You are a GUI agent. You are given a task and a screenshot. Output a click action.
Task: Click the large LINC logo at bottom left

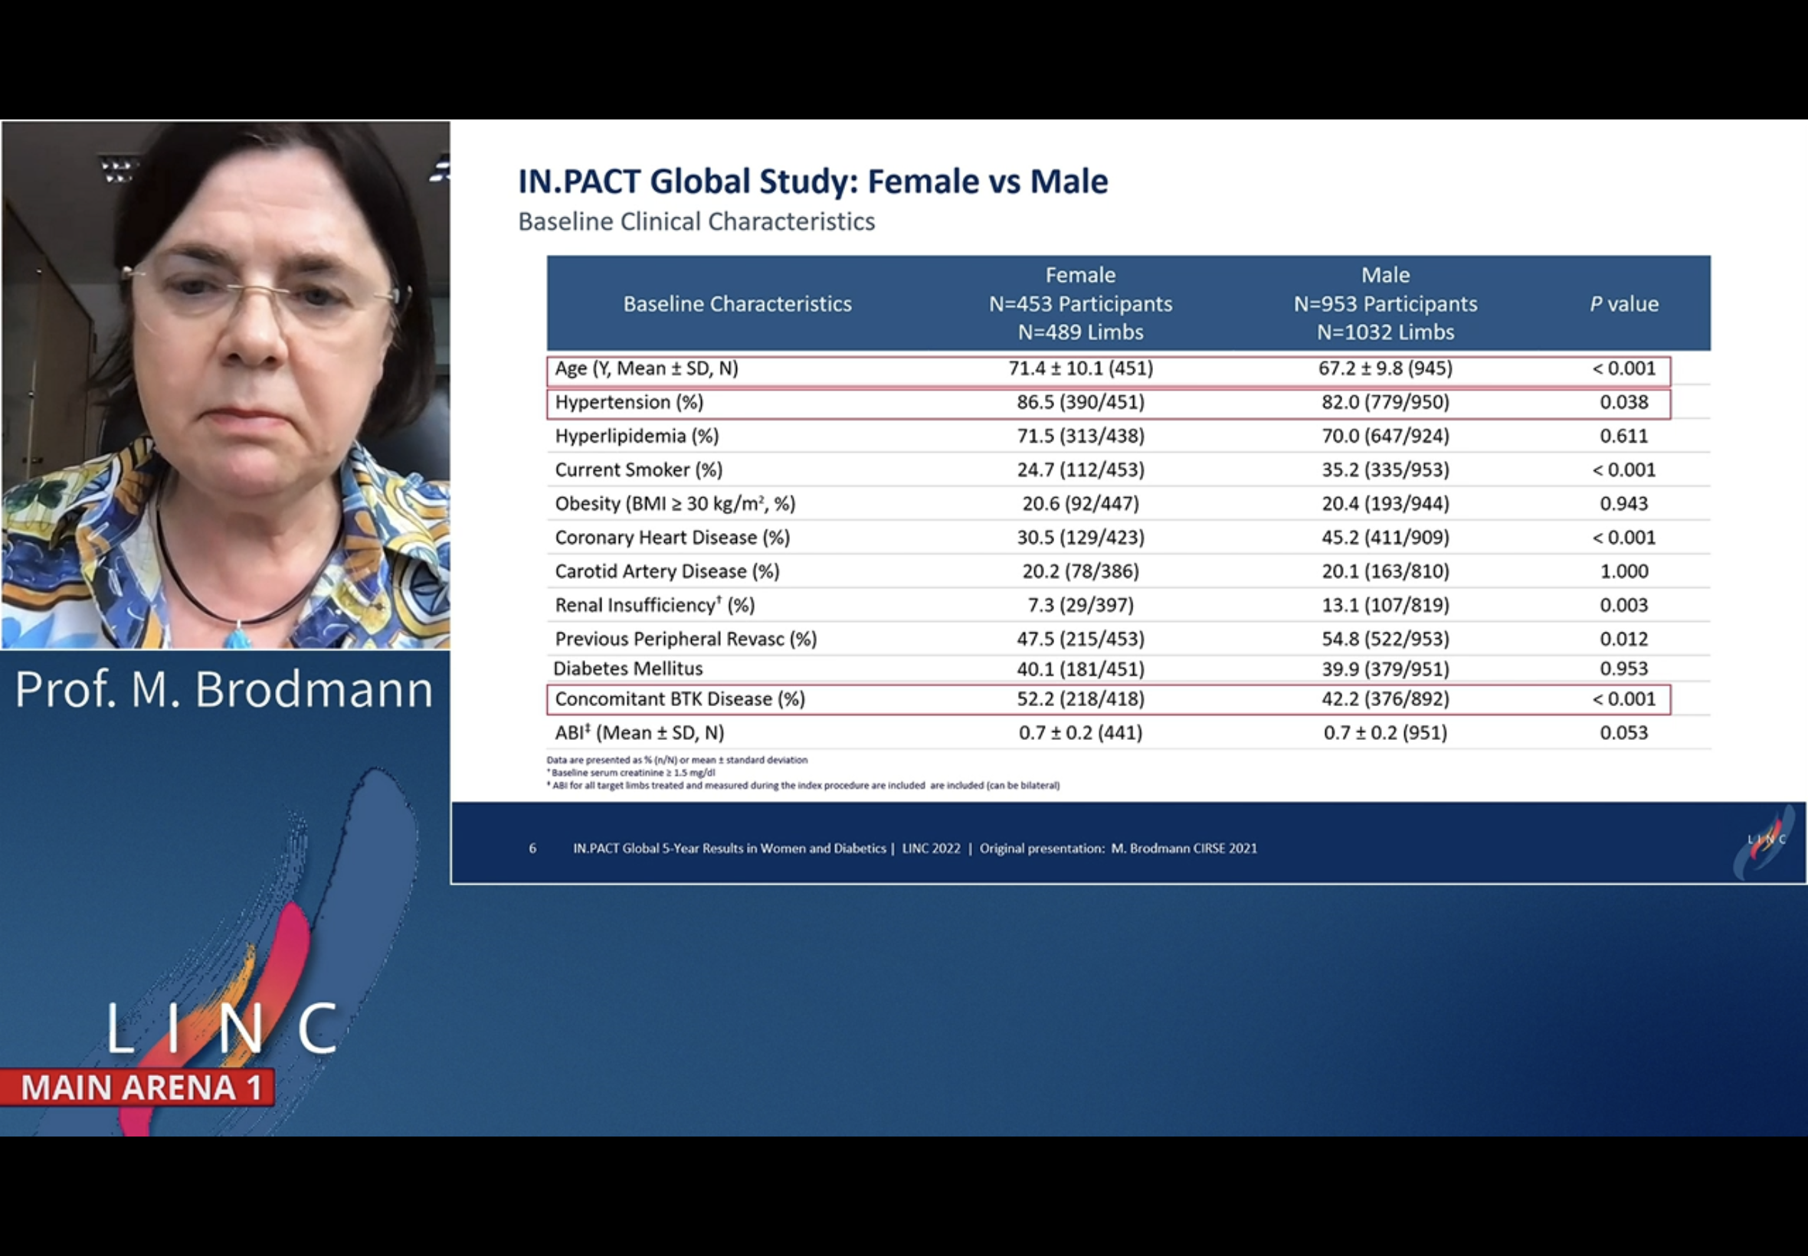coord(223,1027)
